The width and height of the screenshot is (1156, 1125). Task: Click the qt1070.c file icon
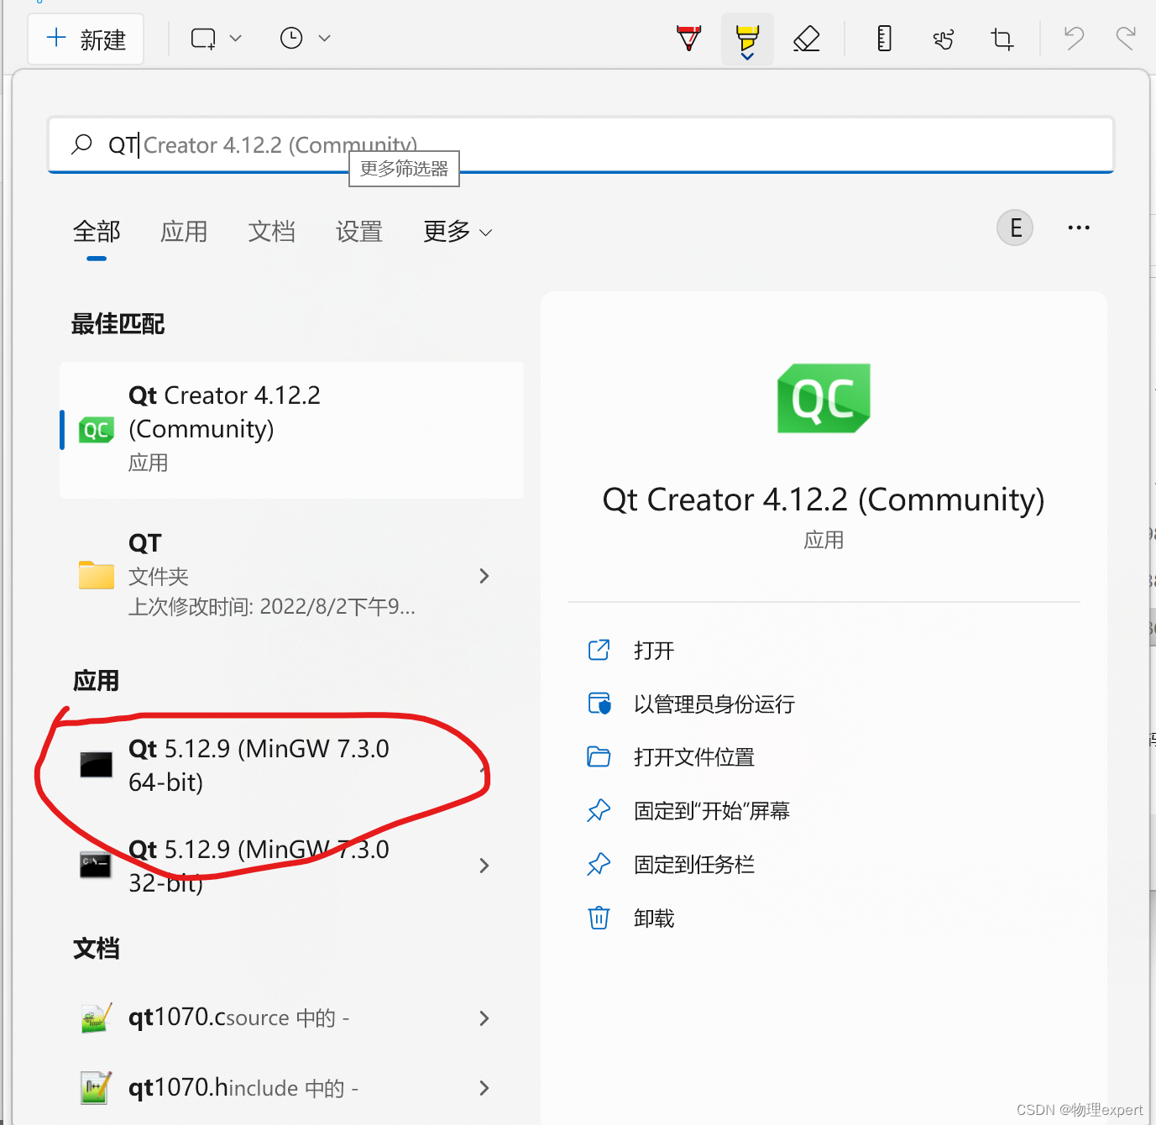coord(97,1018)
